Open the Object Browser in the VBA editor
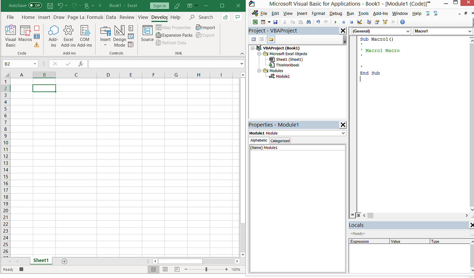This screenshot has height=278, width=474. pos(385,22)
